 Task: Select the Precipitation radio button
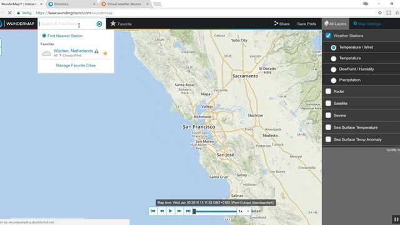[x=333, y=81]
